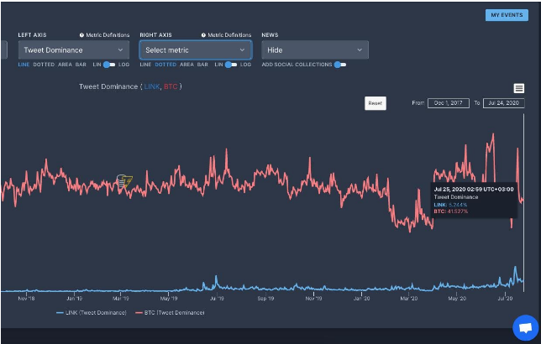Click the Reset zoom button
The image size is (541, 344).
click(x=376, y=103)
